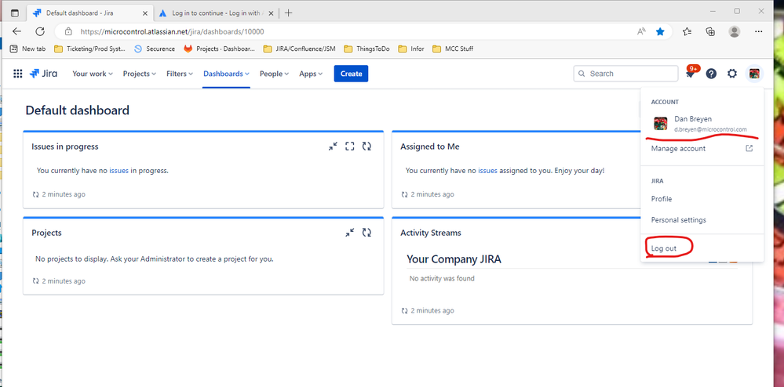Click the issues link in Assigned to Me
This screenshot has height=387, width=784.
click(487, 170)
